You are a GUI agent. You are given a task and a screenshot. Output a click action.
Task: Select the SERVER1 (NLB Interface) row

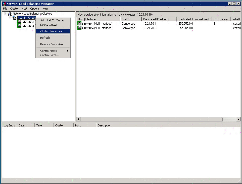(159, 24)
